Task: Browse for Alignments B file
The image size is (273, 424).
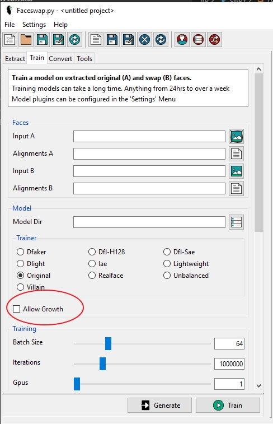Action: tap(236, 188)
